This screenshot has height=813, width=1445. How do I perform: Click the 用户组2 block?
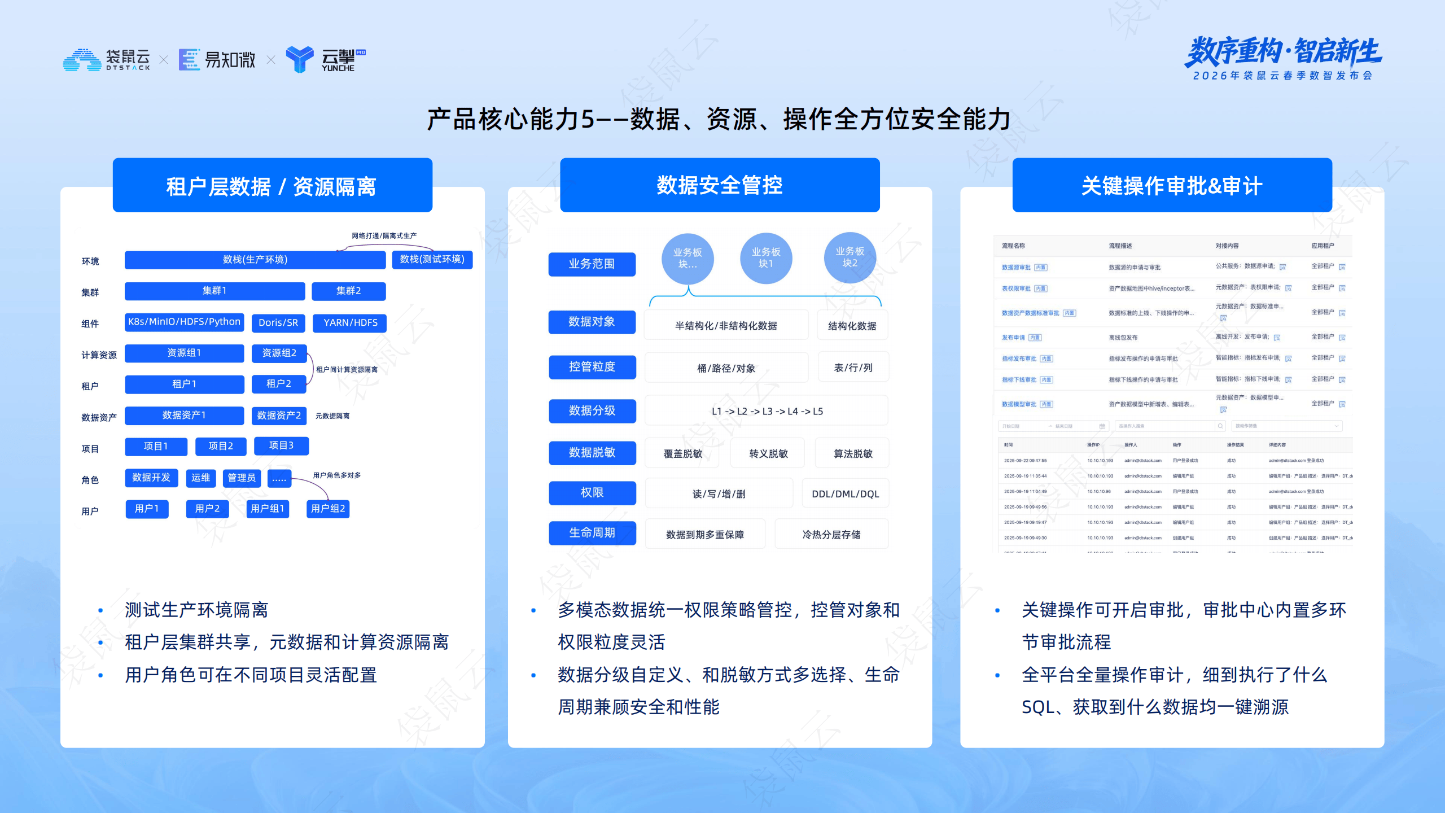point(328,509)
